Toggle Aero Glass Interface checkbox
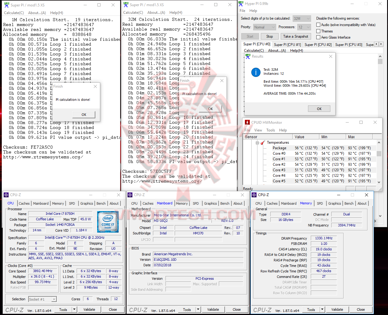This screenshot has width=388, height=315. click(318, 37)
